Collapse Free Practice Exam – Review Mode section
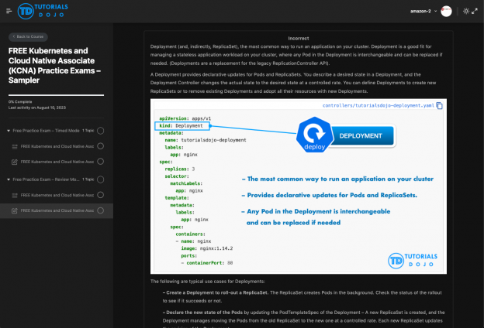484x328 pixels. (x=9, y=179)
